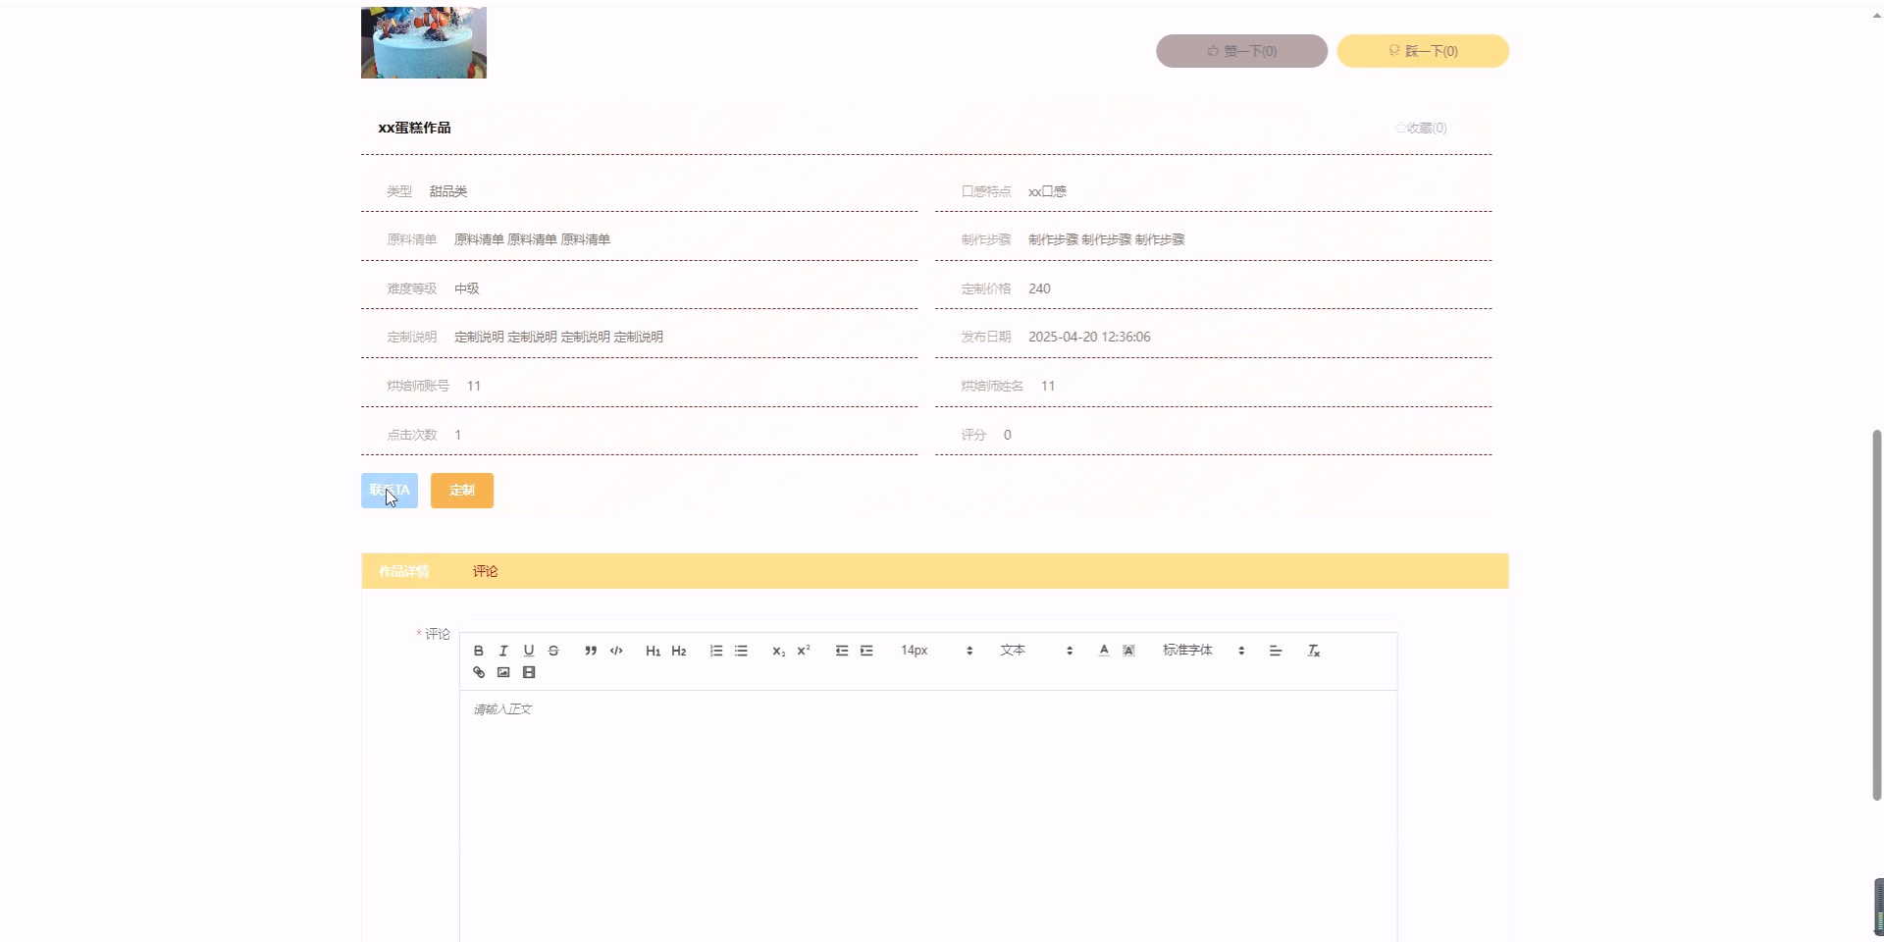Clear text formatting
This screenshot has height=942, width=1884.
[1314, 651]
